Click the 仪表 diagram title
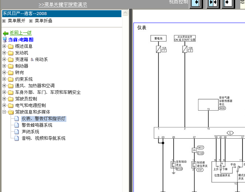This screenshot has width=245, height=192. [142, 28]
